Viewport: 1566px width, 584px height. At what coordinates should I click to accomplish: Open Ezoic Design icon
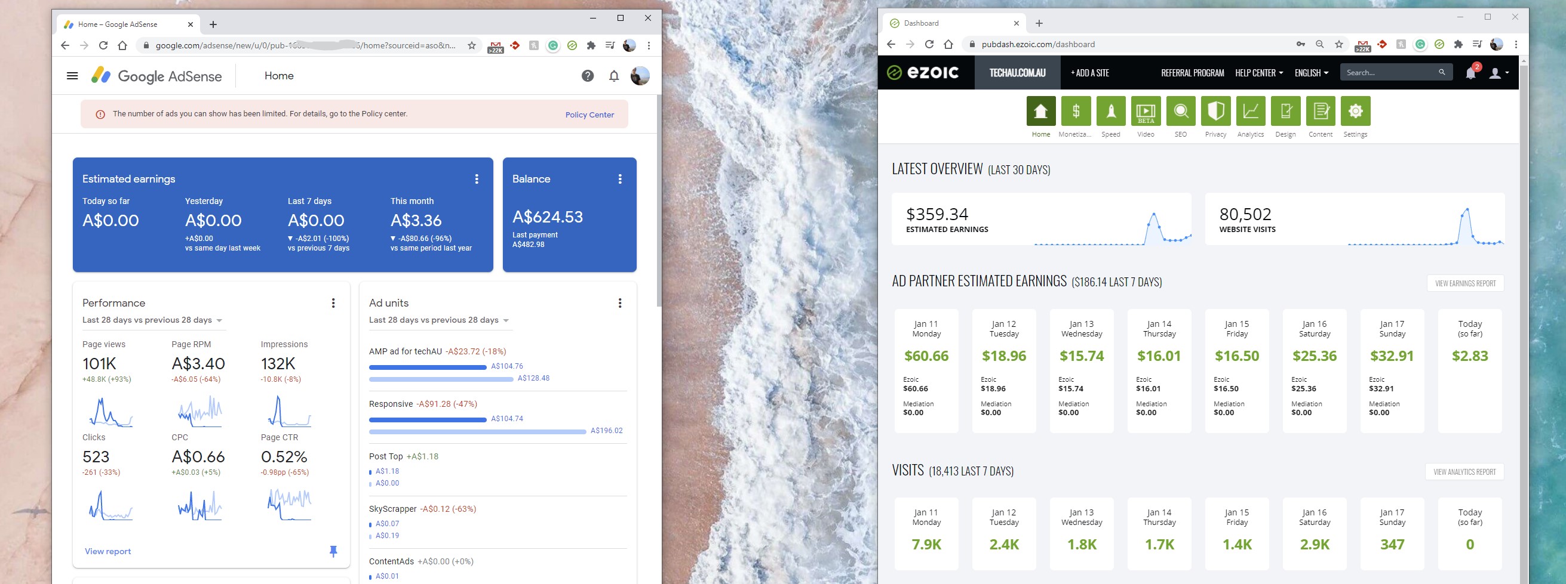pyautogui.click(x=1286, y=111)
